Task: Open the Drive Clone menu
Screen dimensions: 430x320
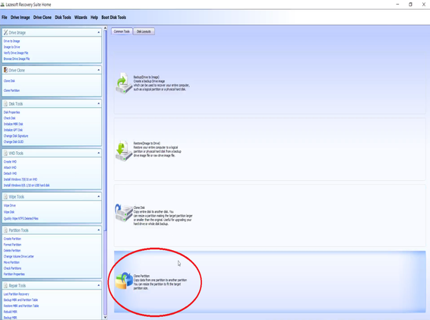Action: pyautogui.click(x=43, y=17)
